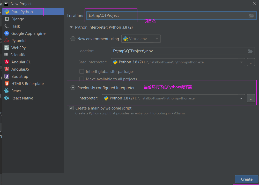Open the Virtualenv environment type dropdown
The height and width of the screenshot is (185, 259).
141,39
